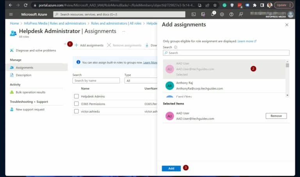Click the victor.ashiedu name
The height and width of the screenshot is (177, 300).
click(x=90, y=112)
